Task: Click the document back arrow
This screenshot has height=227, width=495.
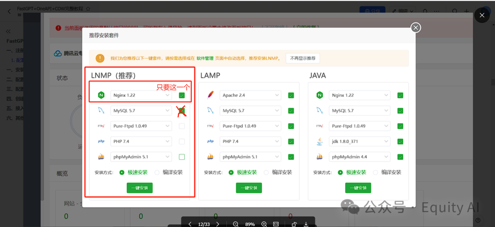Action: pos(9,11)
